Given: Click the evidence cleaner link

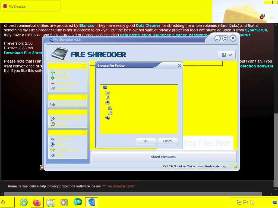Looking at the screenshot, I should coord(170,35).
